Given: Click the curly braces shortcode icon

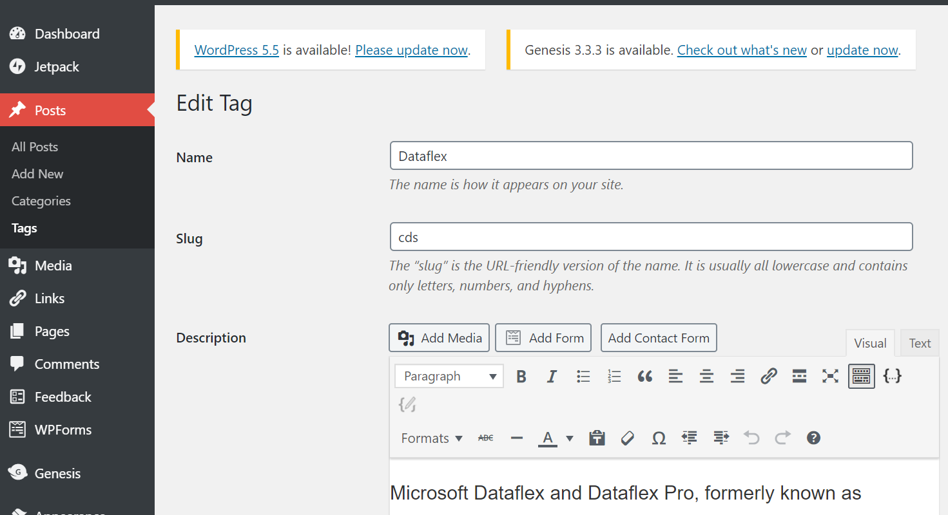Looking at the screenshot, I should point(893,377).
